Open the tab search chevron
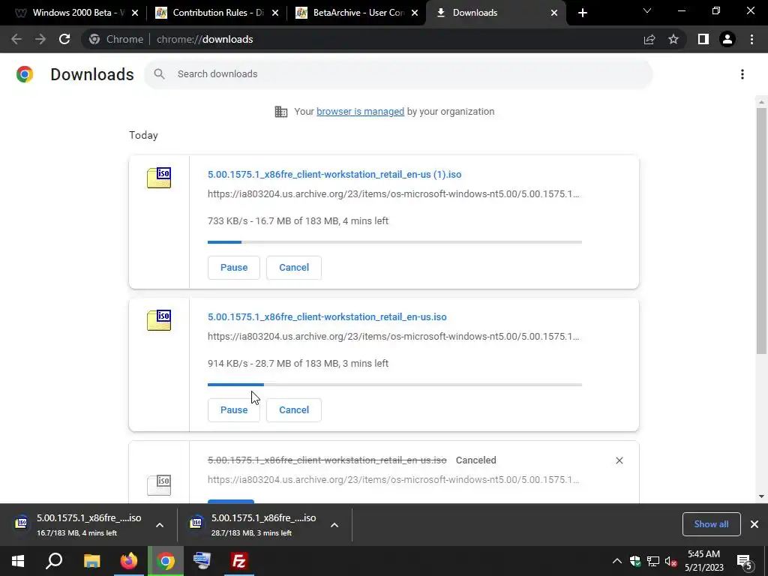Viewport: 768px width, 576px height. [647, 10]
